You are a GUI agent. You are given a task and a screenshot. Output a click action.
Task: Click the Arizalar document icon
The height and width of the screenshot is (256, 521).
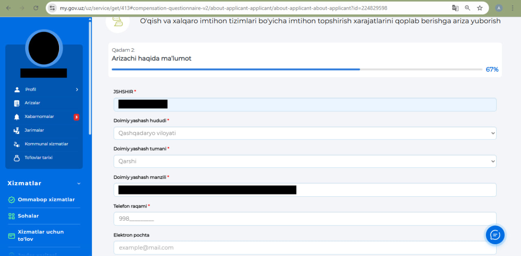[x=17, y=103]
